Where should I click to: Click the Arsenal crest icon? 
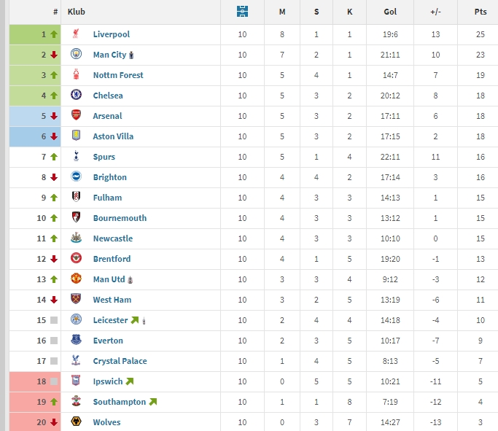tap(76, 115)
